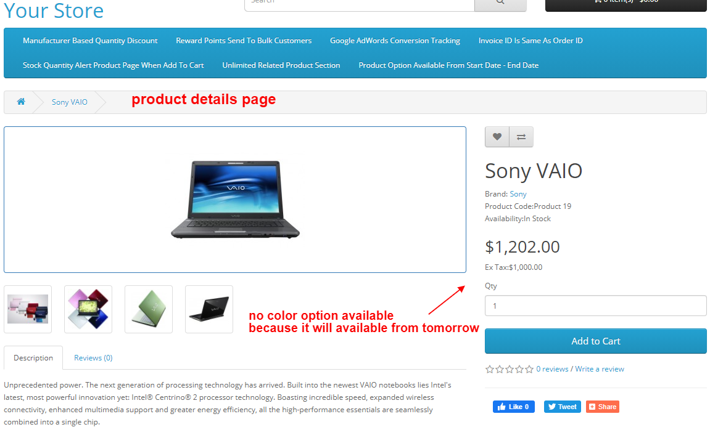This screenshot has height=435, width=710.
Task: Switch to the Reviews (0) tab
Action: point(93,358)
